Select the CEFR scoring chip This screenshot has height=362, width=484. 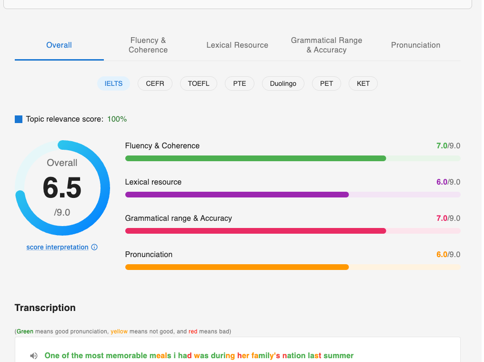(155, 83)
